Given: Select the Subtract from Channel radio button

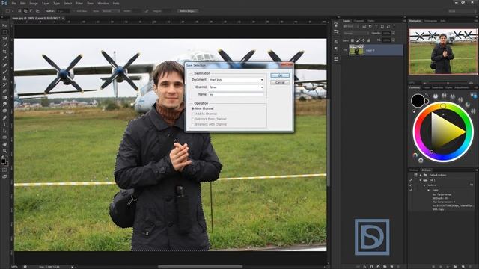Looking at the screenshot, I should pos(193,119).
